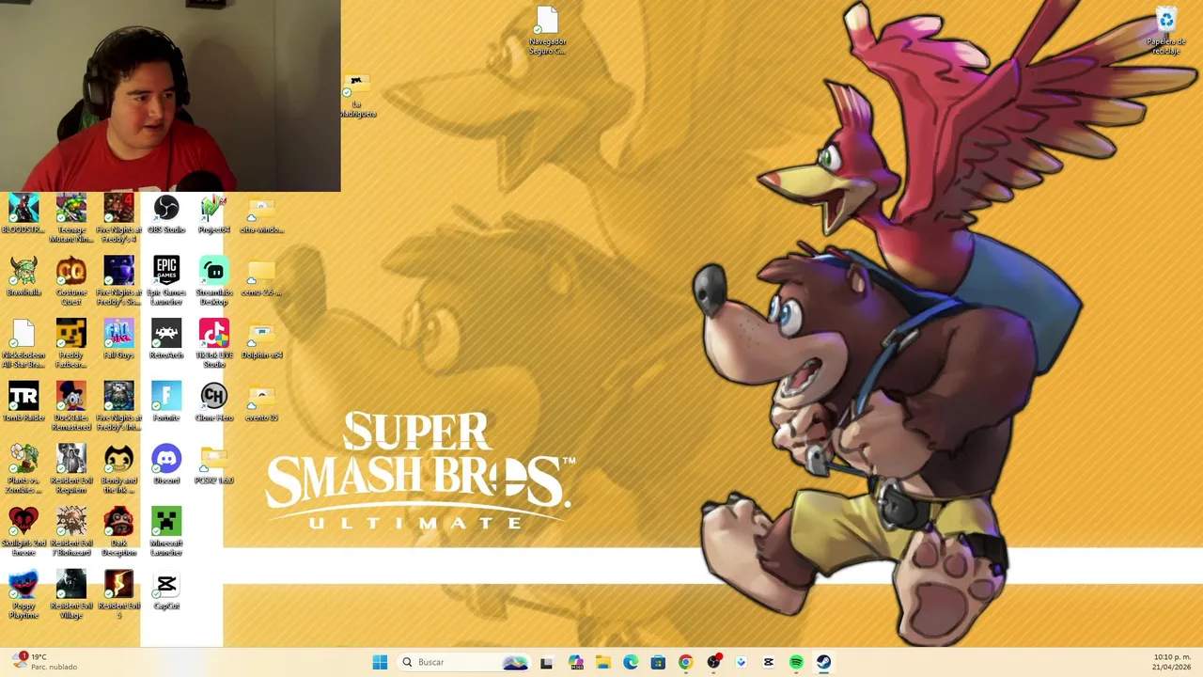Select the Minecraft Launcher icon
Viewport: 1203px width, 677px height.
click(166, 532)
